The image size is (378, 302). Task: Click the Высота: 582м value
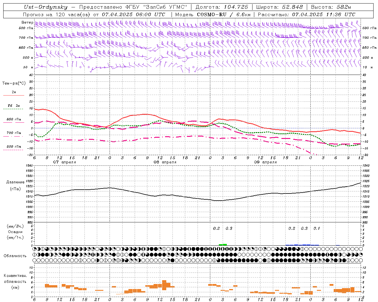(x=331, y=7)
